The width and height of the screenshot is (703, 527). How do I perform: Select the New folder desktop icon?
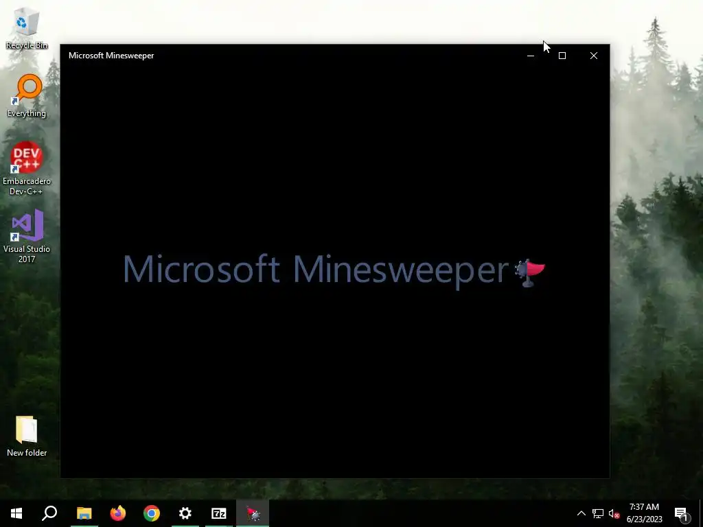(27, 436)
